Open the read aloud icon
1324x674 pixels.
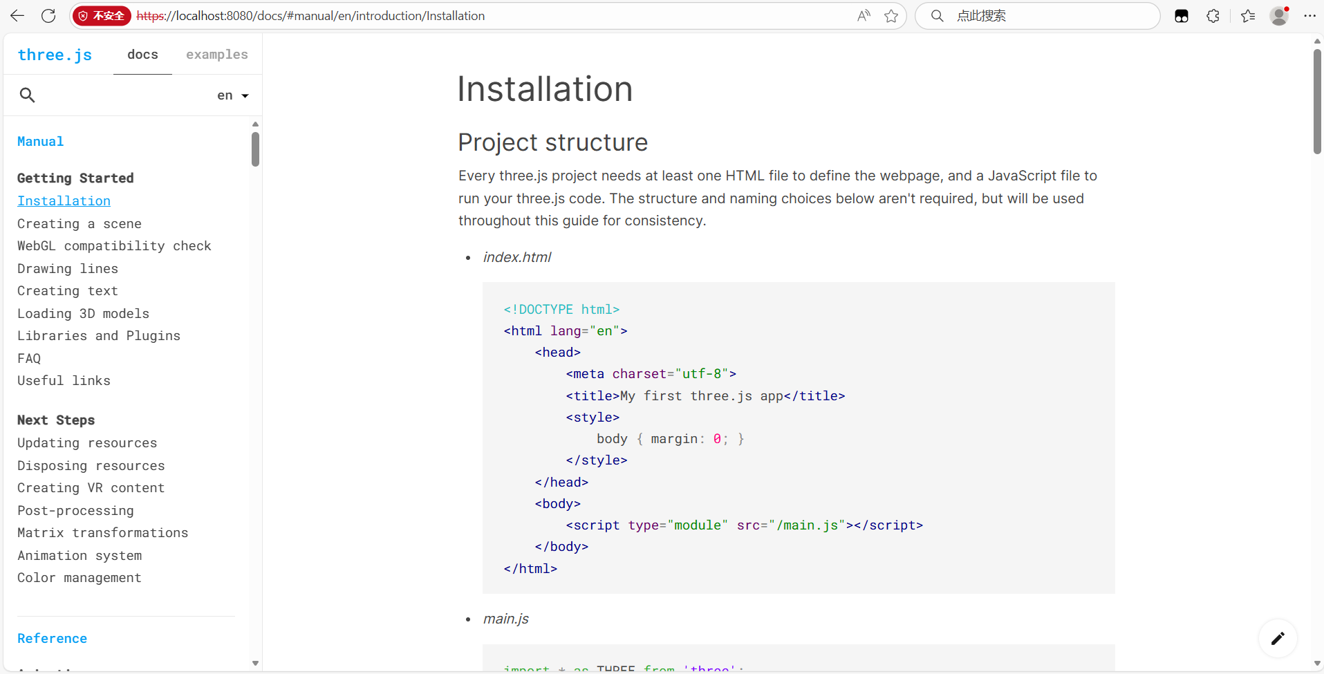[x=864, y=16]
